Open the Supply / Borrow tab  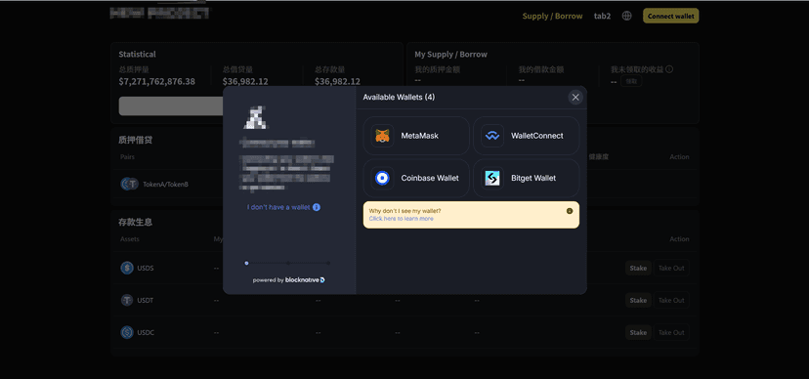(x=553, y=16)
